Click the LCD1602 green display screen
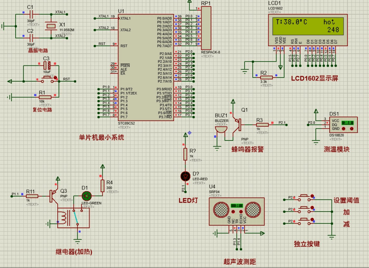 click(308, 26)
